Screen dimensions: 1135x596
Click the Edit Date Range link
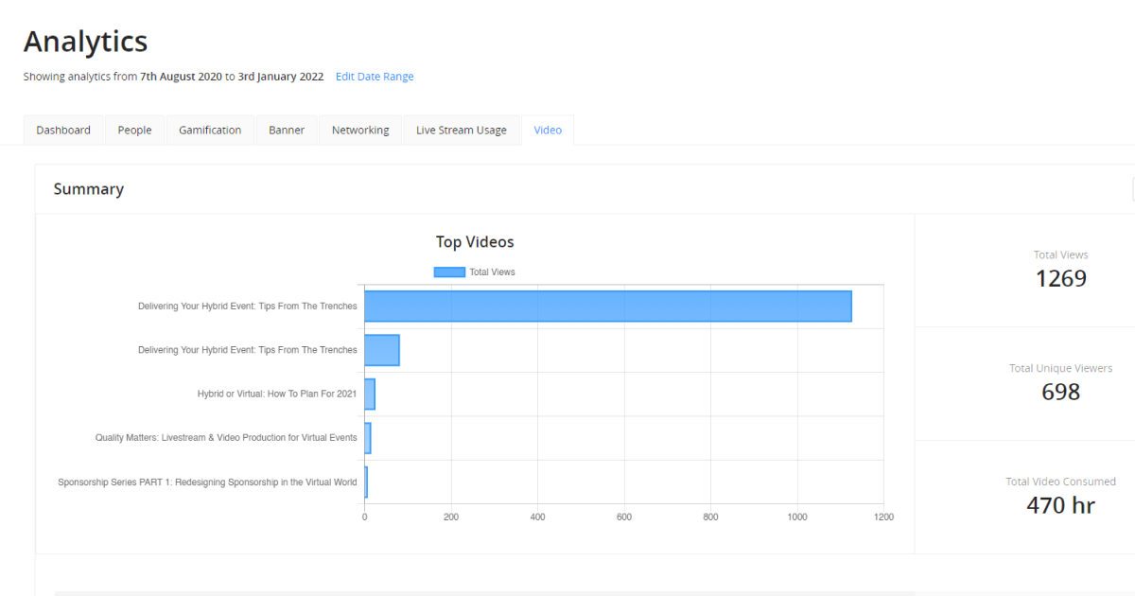[x=375, y=77]
